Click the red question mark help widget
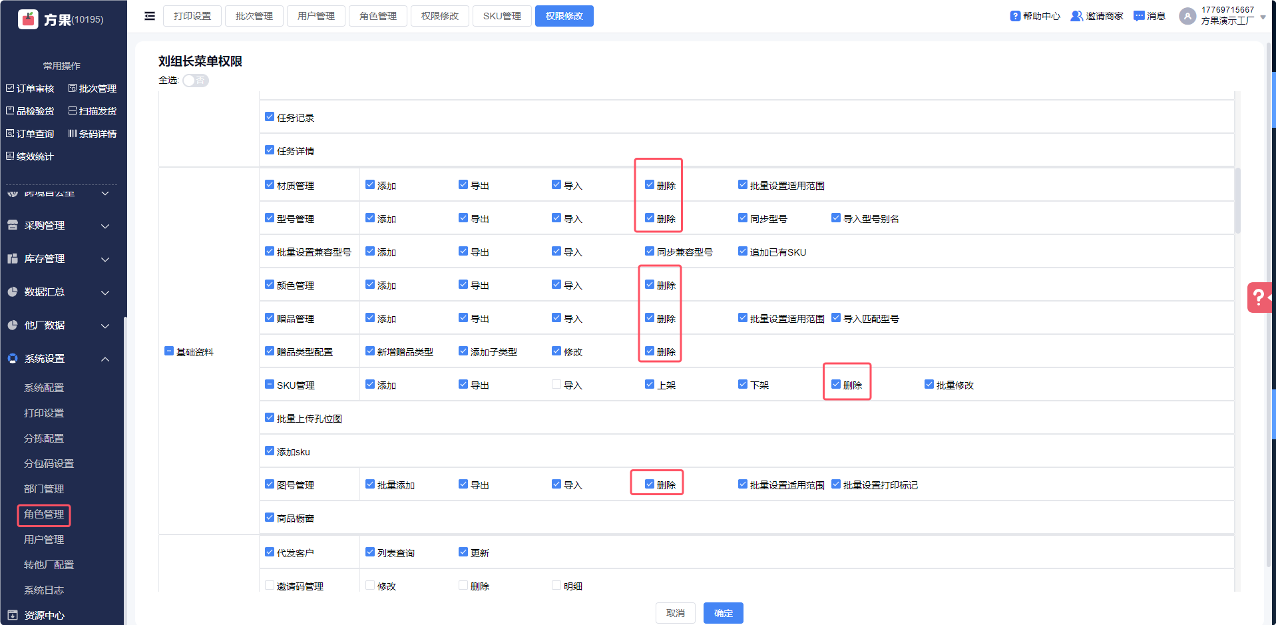 [x=1259, y=298]
